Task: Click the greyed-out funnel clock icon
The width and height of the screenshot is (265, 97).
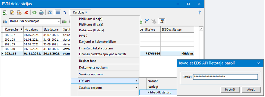Action: click(154, 21)
